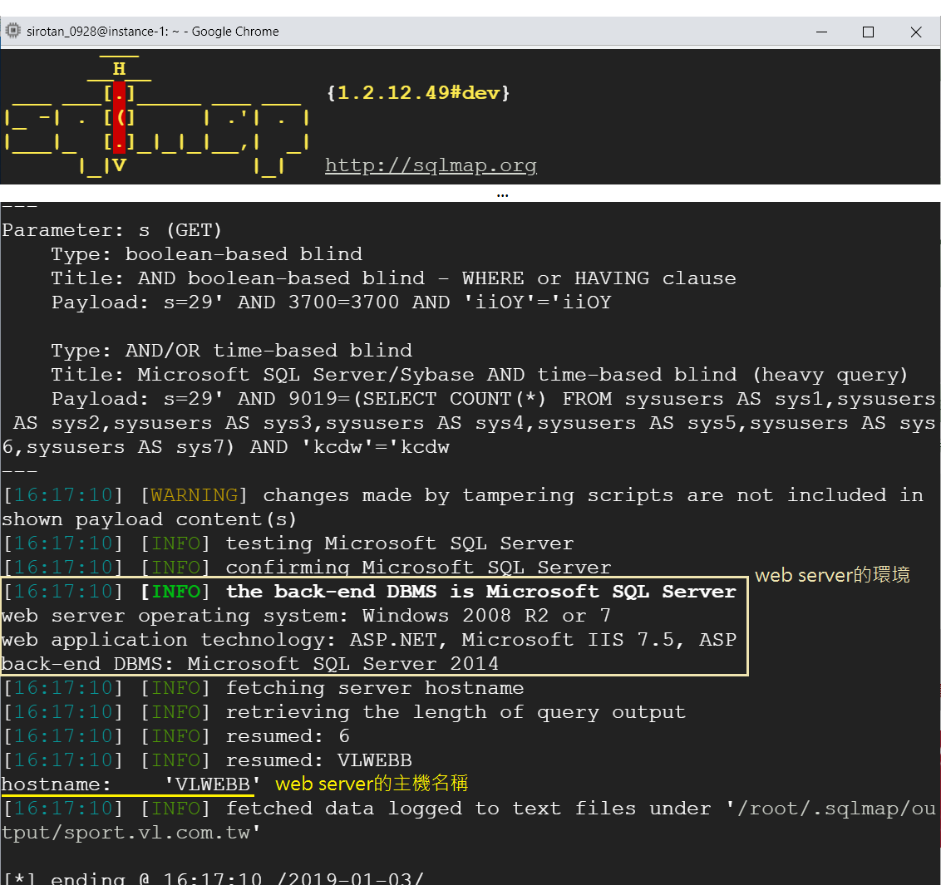Click the 'AND boolean-based blind' title line

coord(393,278)
